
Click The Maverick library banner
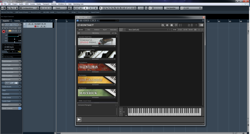tap(97, 93)
